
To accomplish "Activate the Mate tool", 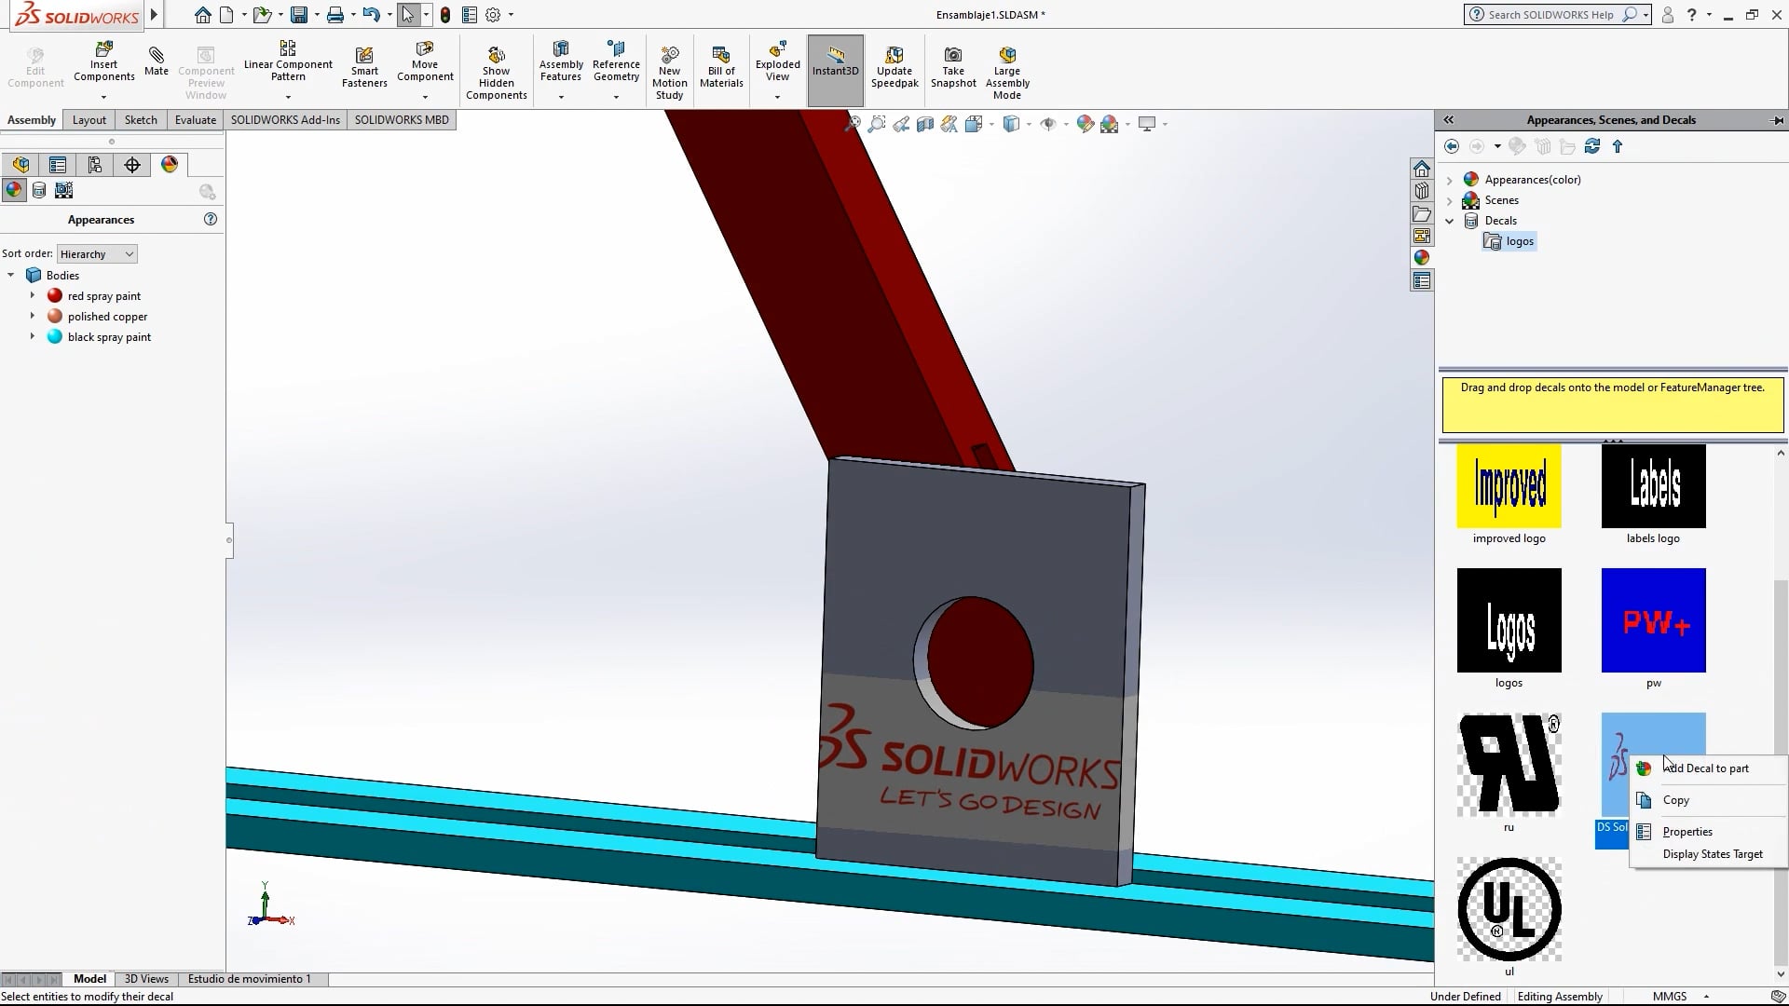I will [156, 59].
